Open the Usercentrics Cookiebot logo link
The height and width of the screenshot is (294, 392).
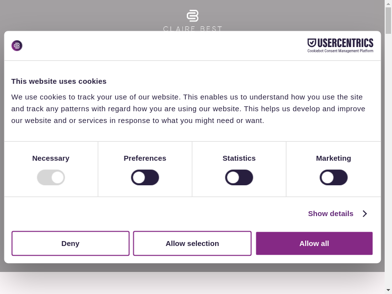[x=340, y=46]
